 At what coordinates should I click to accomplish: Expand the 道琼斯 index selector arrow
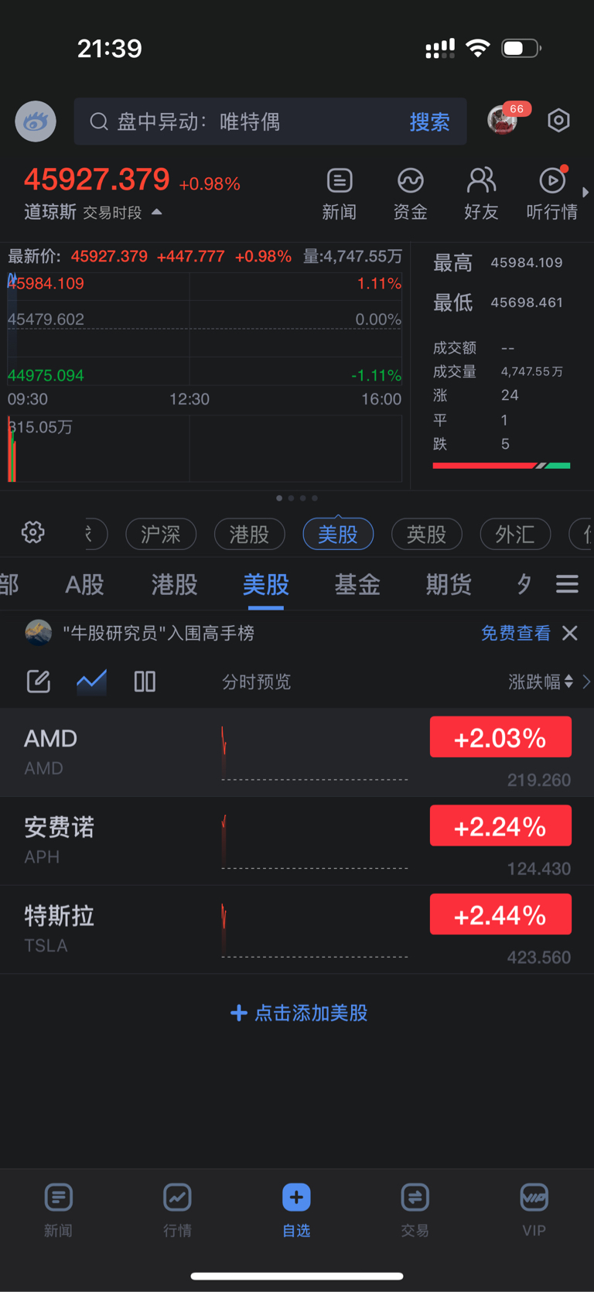[x=157, y=212]
